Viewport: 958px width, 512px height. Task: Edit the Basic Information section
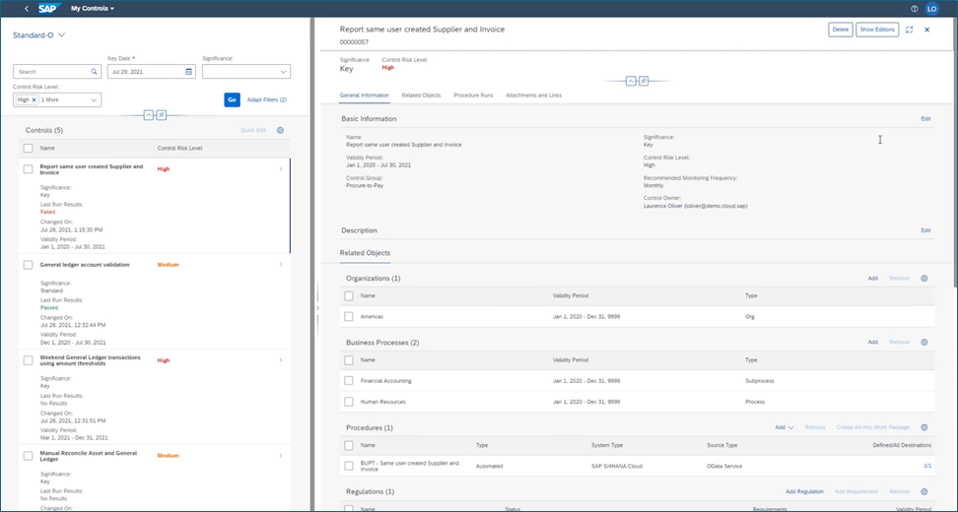point(925,119)
